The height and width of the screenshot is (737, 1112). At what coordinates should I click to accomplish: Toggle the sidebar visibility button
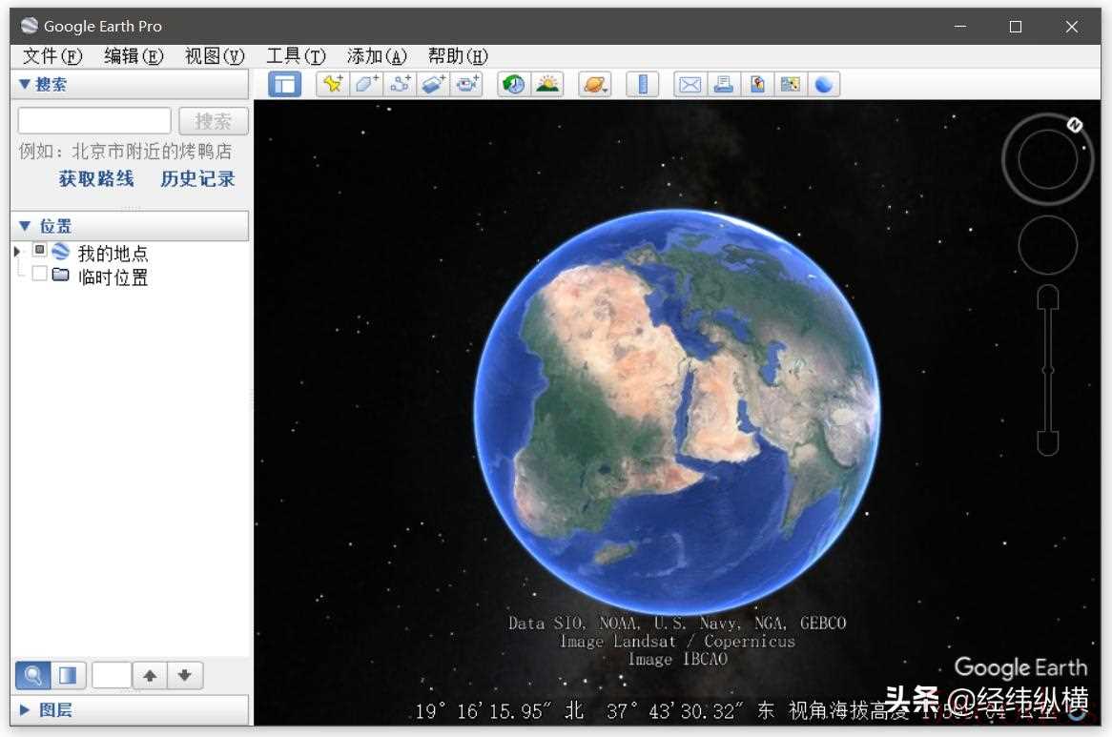(284, 84)
